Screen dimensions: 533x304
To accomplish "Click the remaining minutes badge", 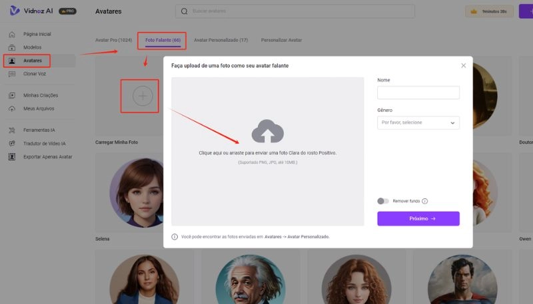I will [489, 11].
